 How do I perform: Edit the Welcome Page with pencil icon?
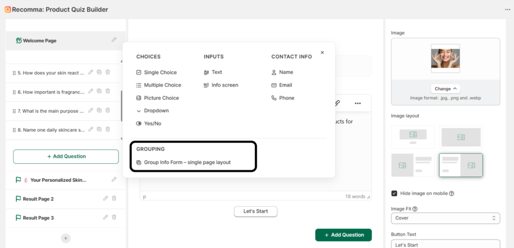114,40
